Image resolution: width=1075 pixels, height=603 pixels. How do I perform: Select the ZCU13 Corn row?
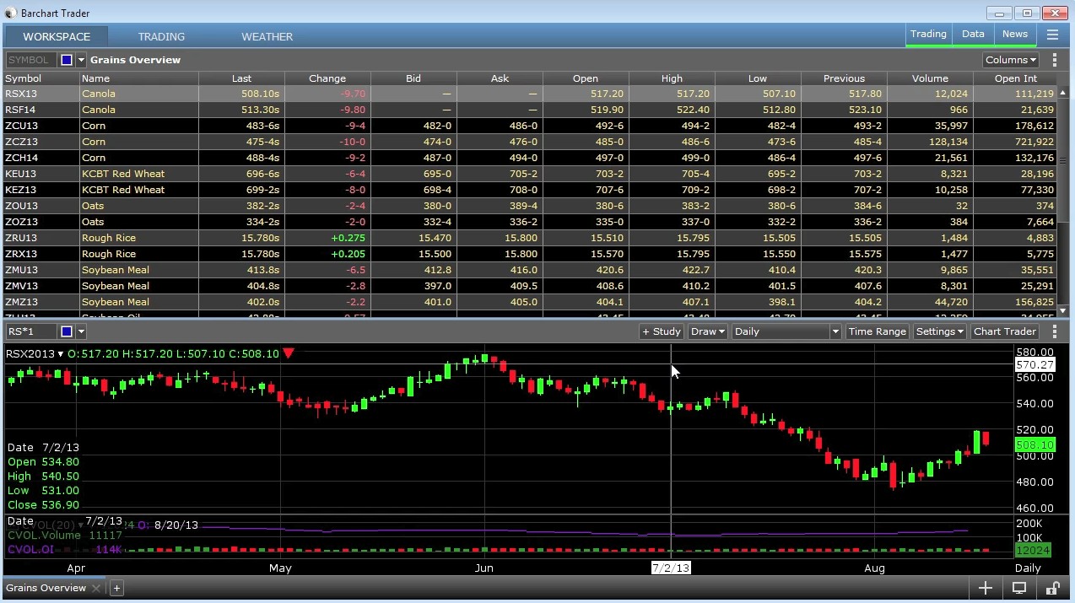pyautogui.click(x=530, y=126)
